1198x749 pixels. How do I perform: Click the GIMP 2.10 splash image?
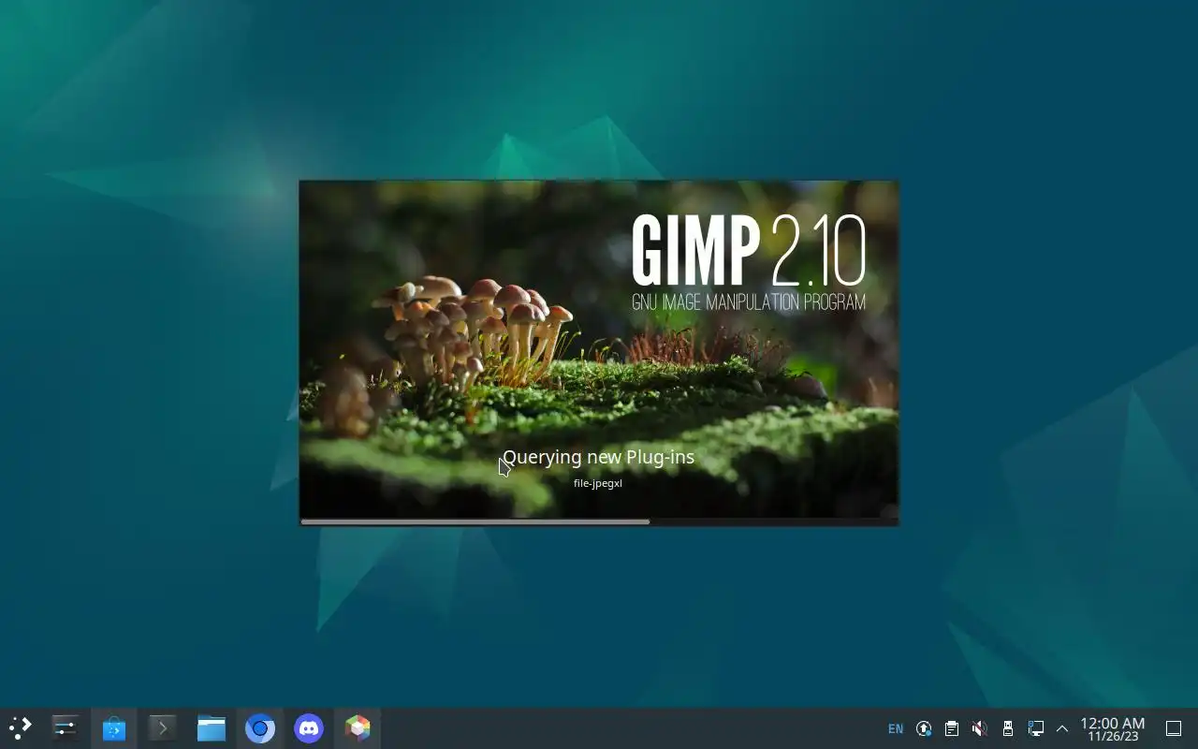tap(599, 348)
